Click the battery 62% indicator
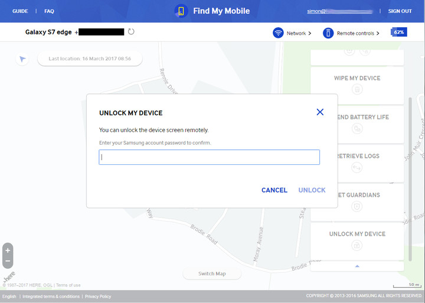The height and width of the screenshot is (303, 425). (399, 32)
